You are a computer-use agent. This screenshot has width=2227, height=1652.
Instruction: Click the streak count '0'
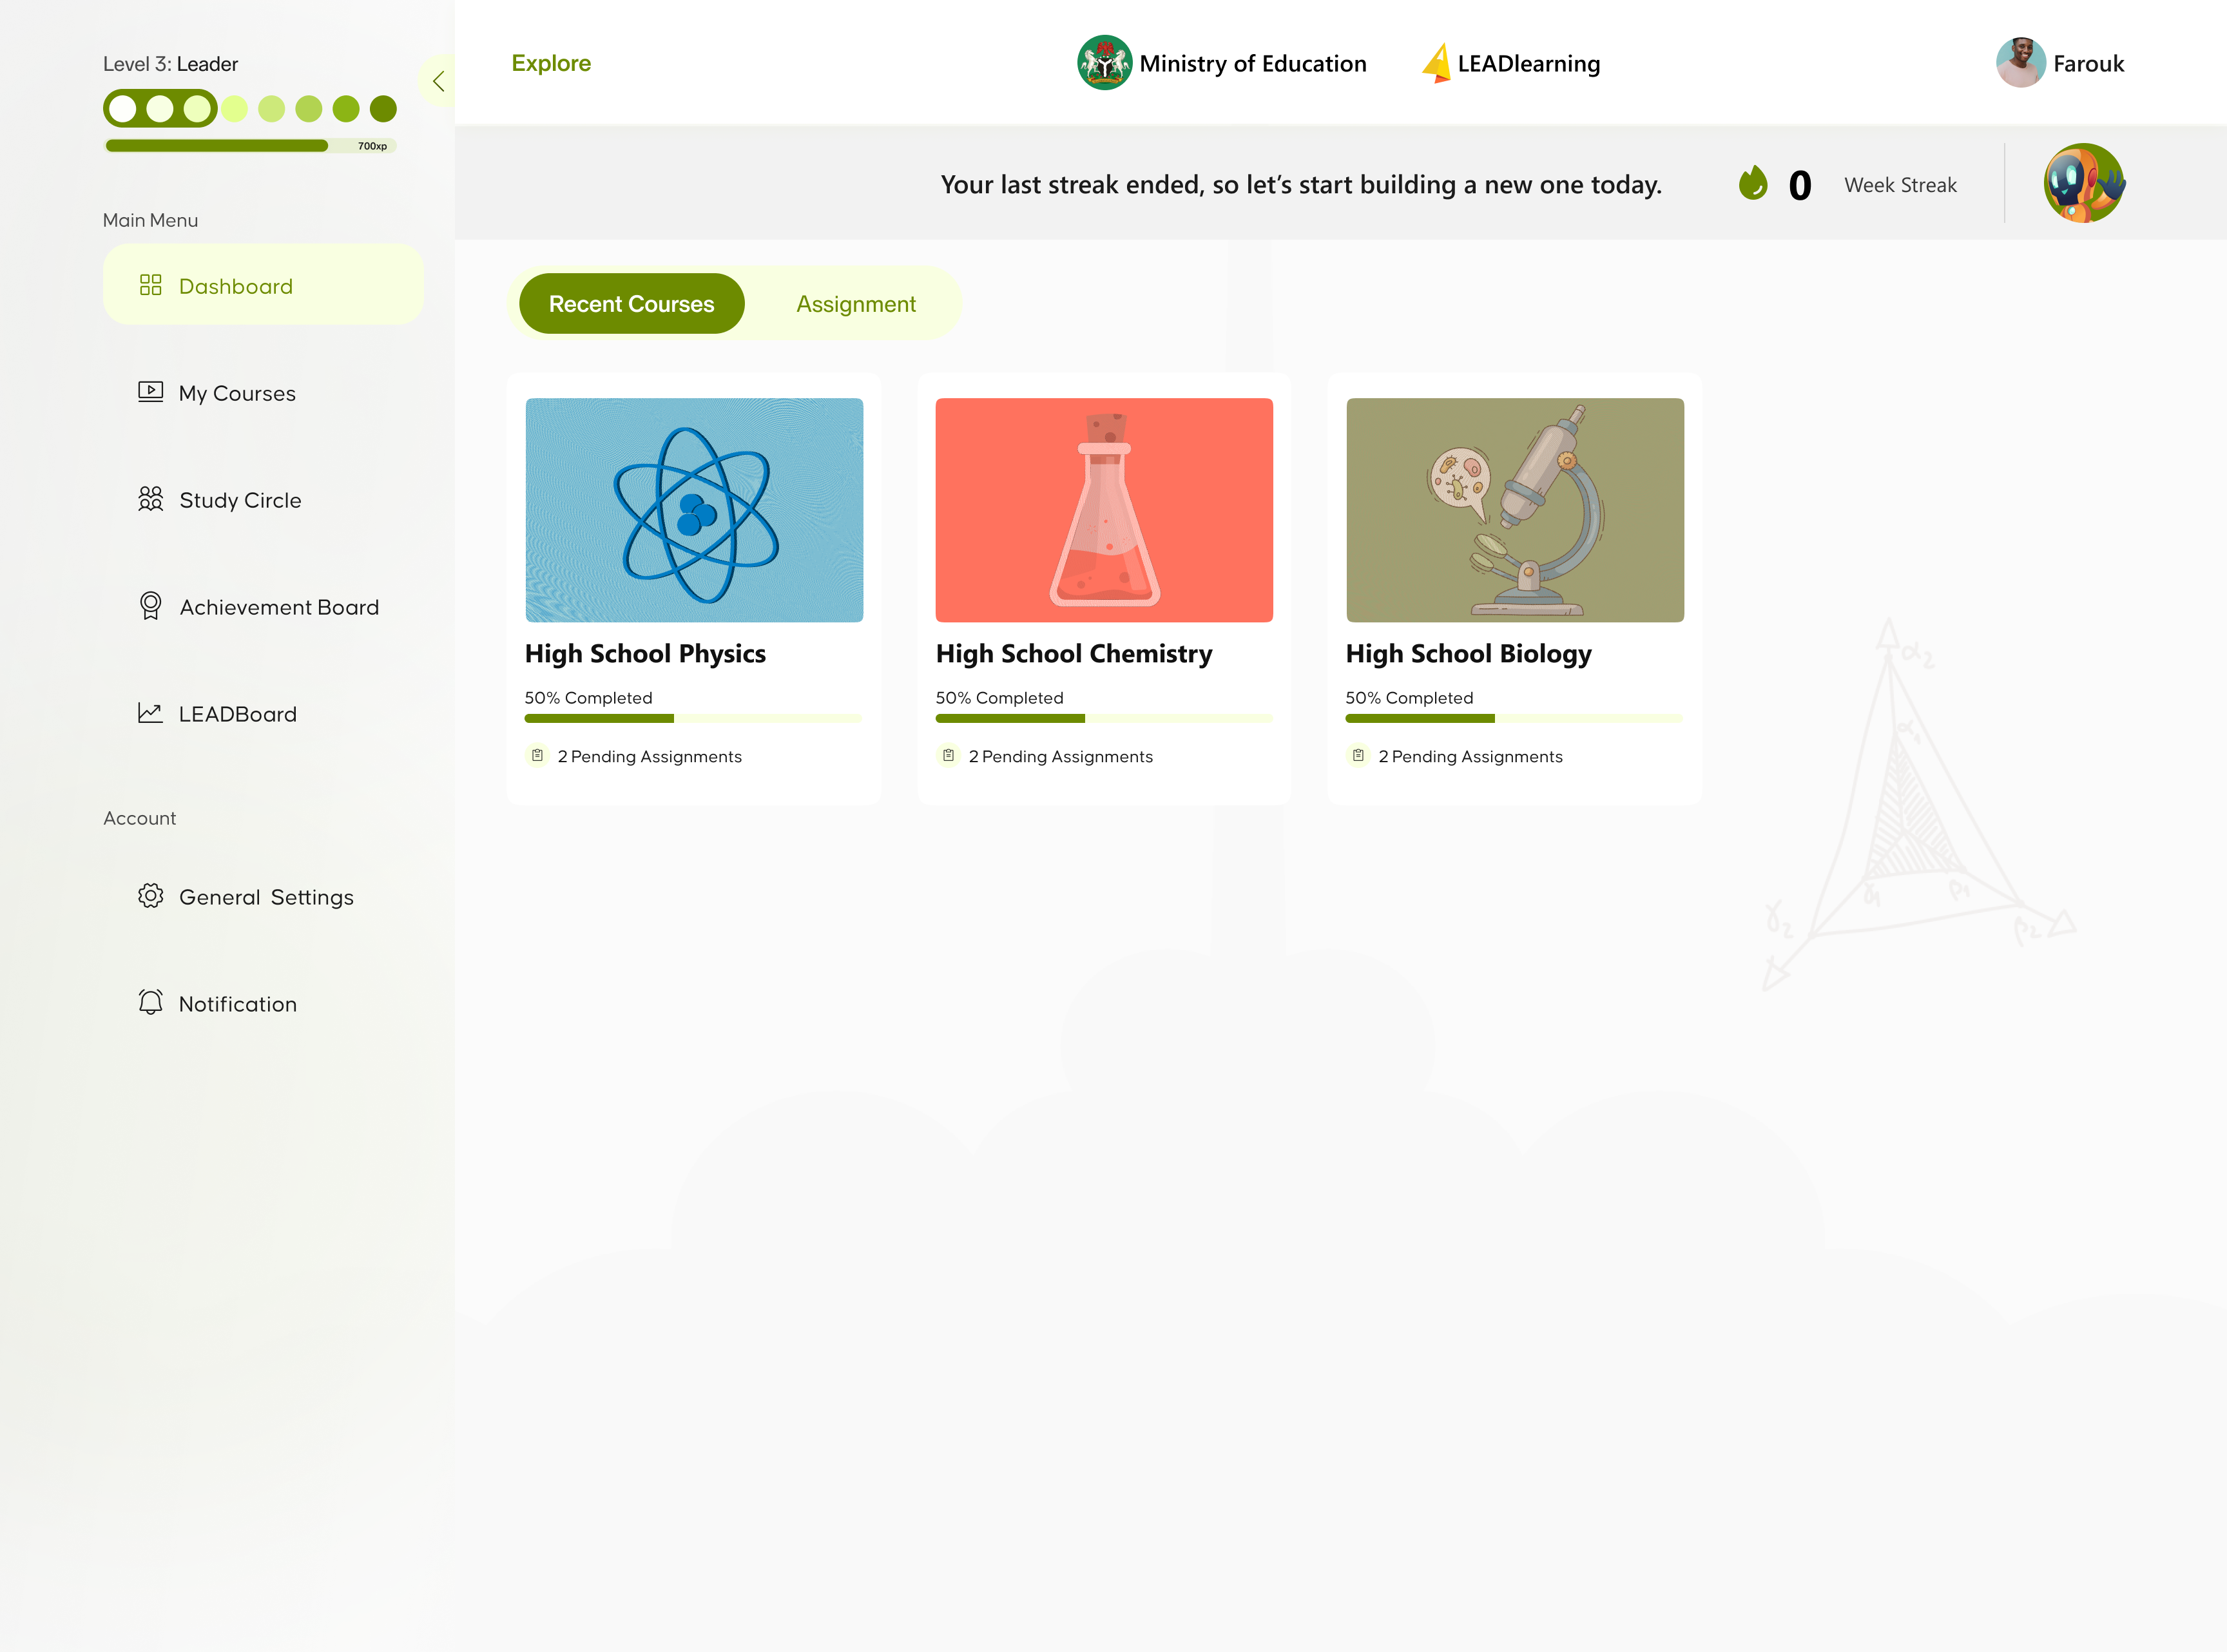click(1799, 185)
